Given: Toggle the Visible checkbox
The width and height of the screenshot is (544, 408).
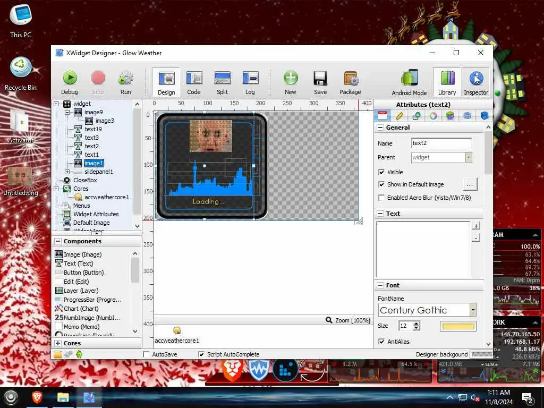Looking at the screenshot, I should point(381,172).
